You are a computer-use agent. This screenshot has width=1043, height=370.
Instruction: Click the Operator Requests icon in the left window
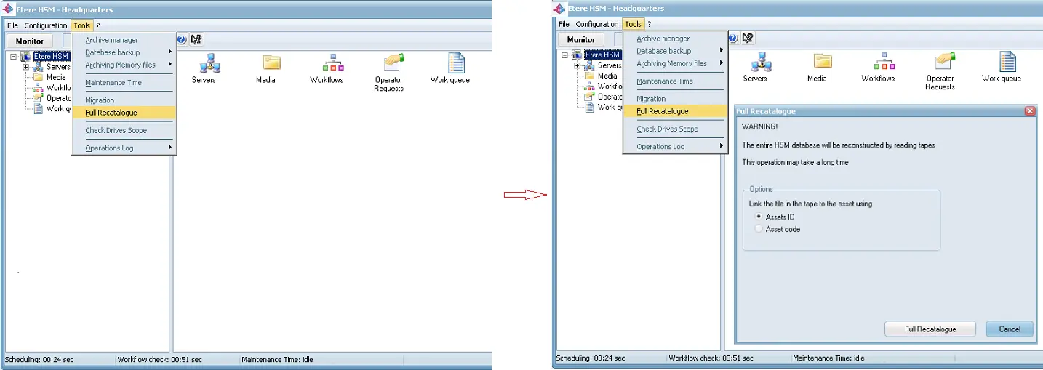tap(393, 63)
